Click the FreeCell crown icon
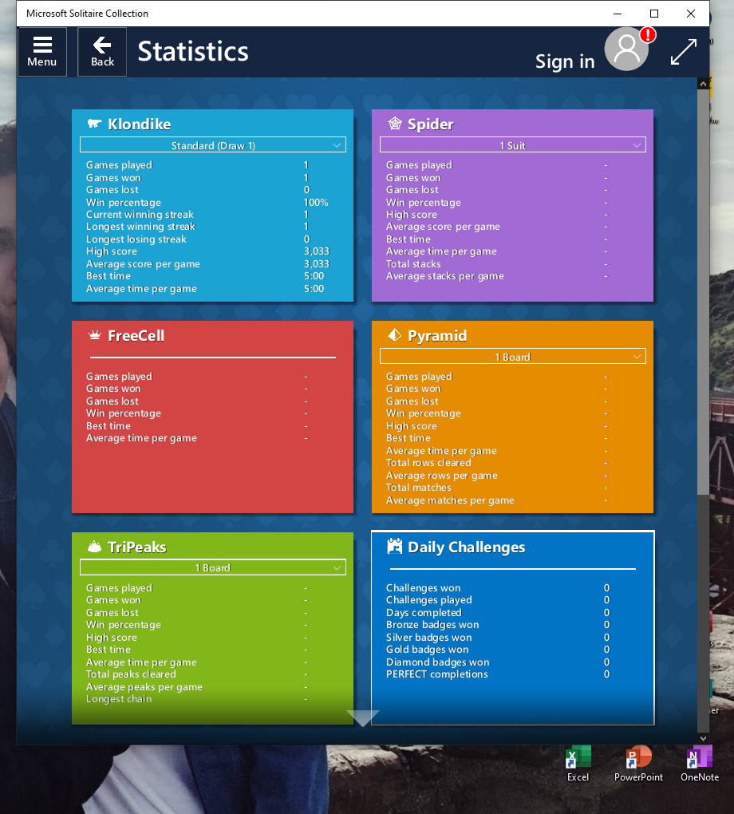Viewport: 734px width, 814px height. (x=94, y=335)
